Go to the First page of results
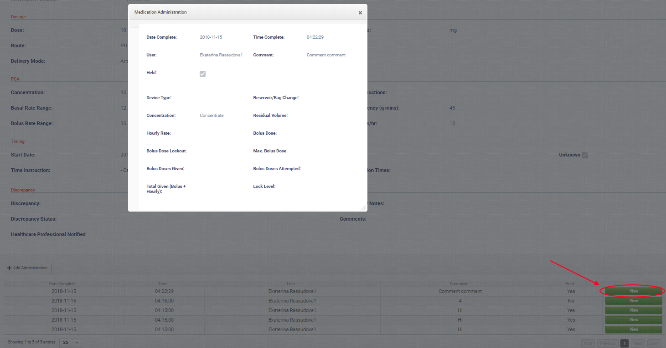Screen dimensions: 666x348 coord(588,343)
